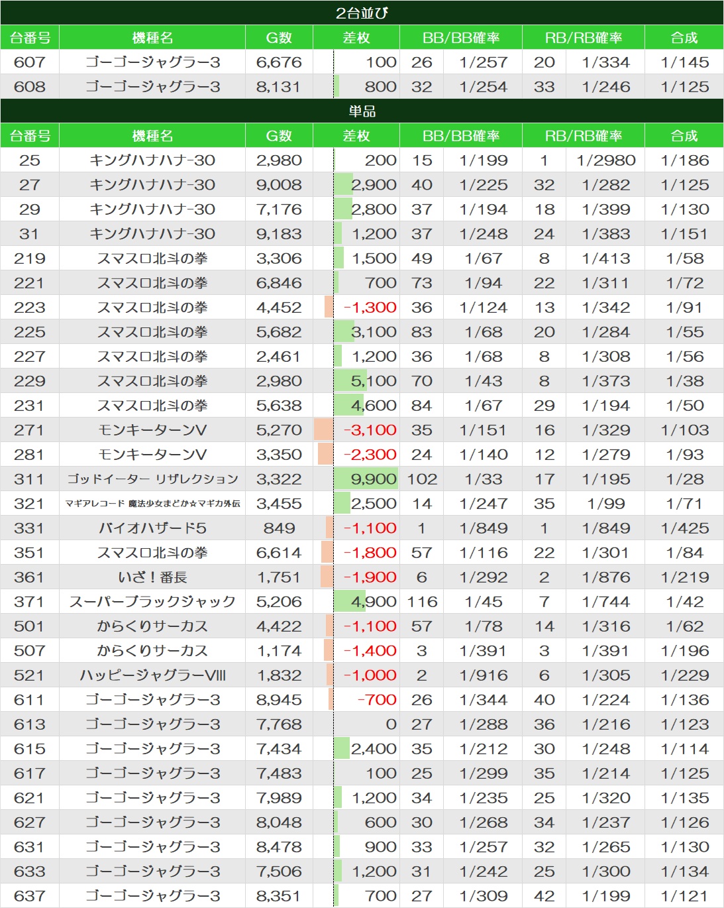Select the -700 difference value
The height and width of the screenshot is (908, 724).
point(377,700)
